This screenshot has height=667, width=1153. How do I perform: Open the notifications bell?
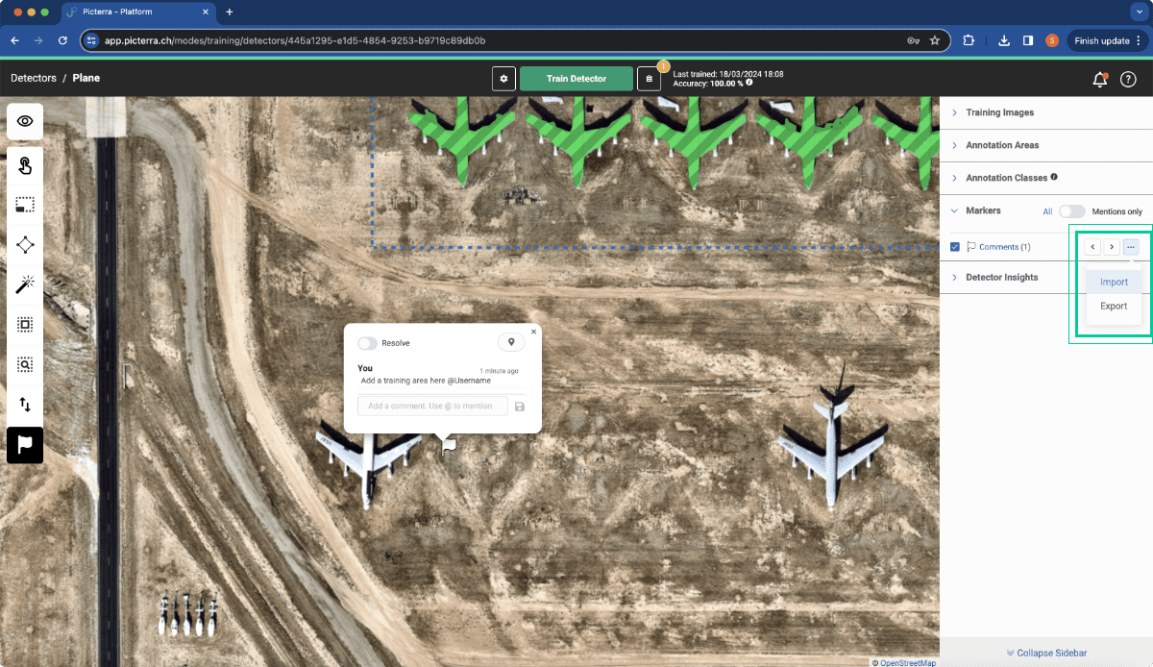pos(1100,80)
